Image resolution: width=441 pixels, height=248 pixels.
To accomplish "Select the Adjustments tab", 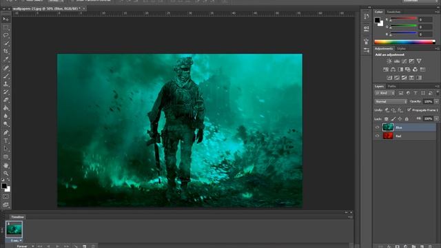I will [384, 49].
